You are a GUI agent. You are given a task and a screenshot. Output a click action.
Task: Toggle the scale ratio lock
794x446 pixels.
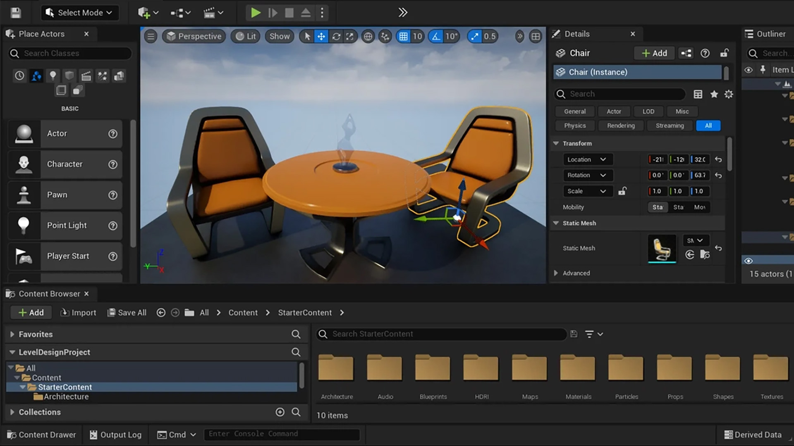[622, 191]
